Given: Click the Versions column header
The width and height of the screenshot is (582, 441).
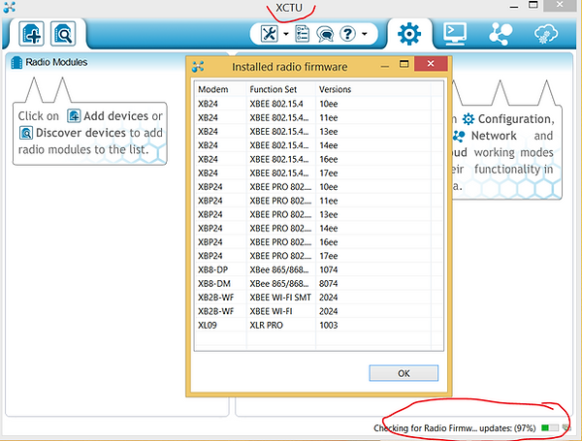Looking at the screenshot, I should click(373, 89).
